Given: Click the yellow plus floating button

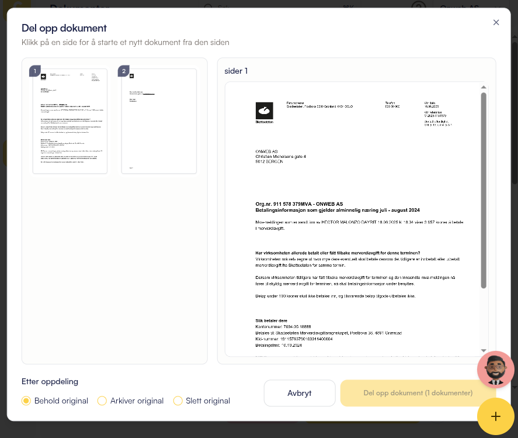Looking at the screenshot, I should tap(495, 416).
